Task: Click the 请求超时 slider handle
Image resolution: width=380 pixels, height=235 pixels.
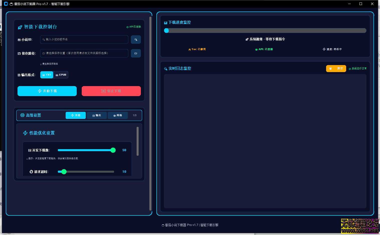Action: 64,172
